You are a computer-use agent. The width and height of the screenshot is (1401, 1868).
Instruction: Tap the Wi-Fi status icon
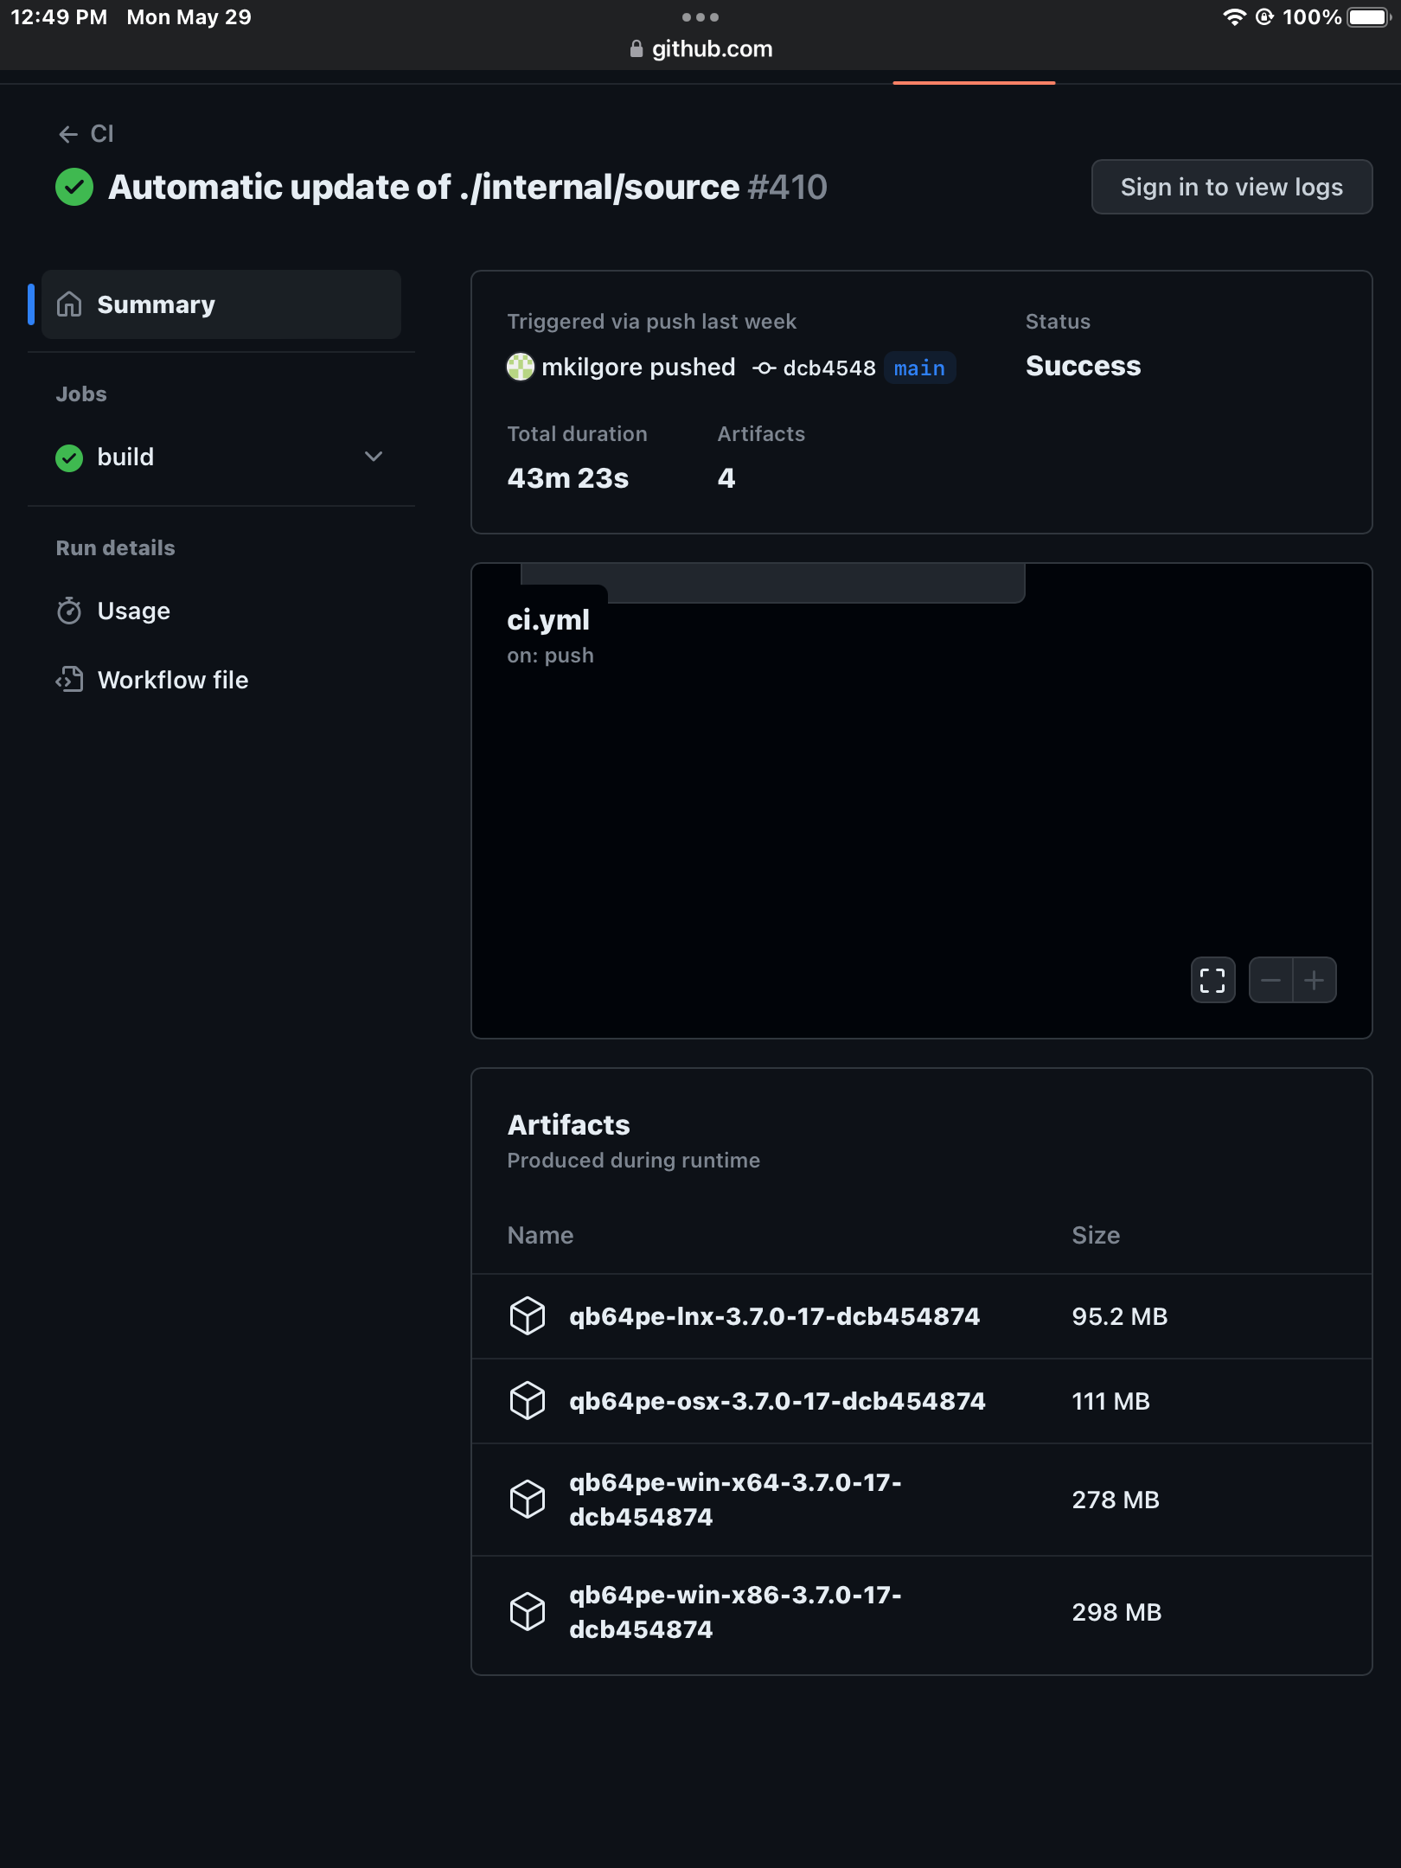pos(1234,17)
